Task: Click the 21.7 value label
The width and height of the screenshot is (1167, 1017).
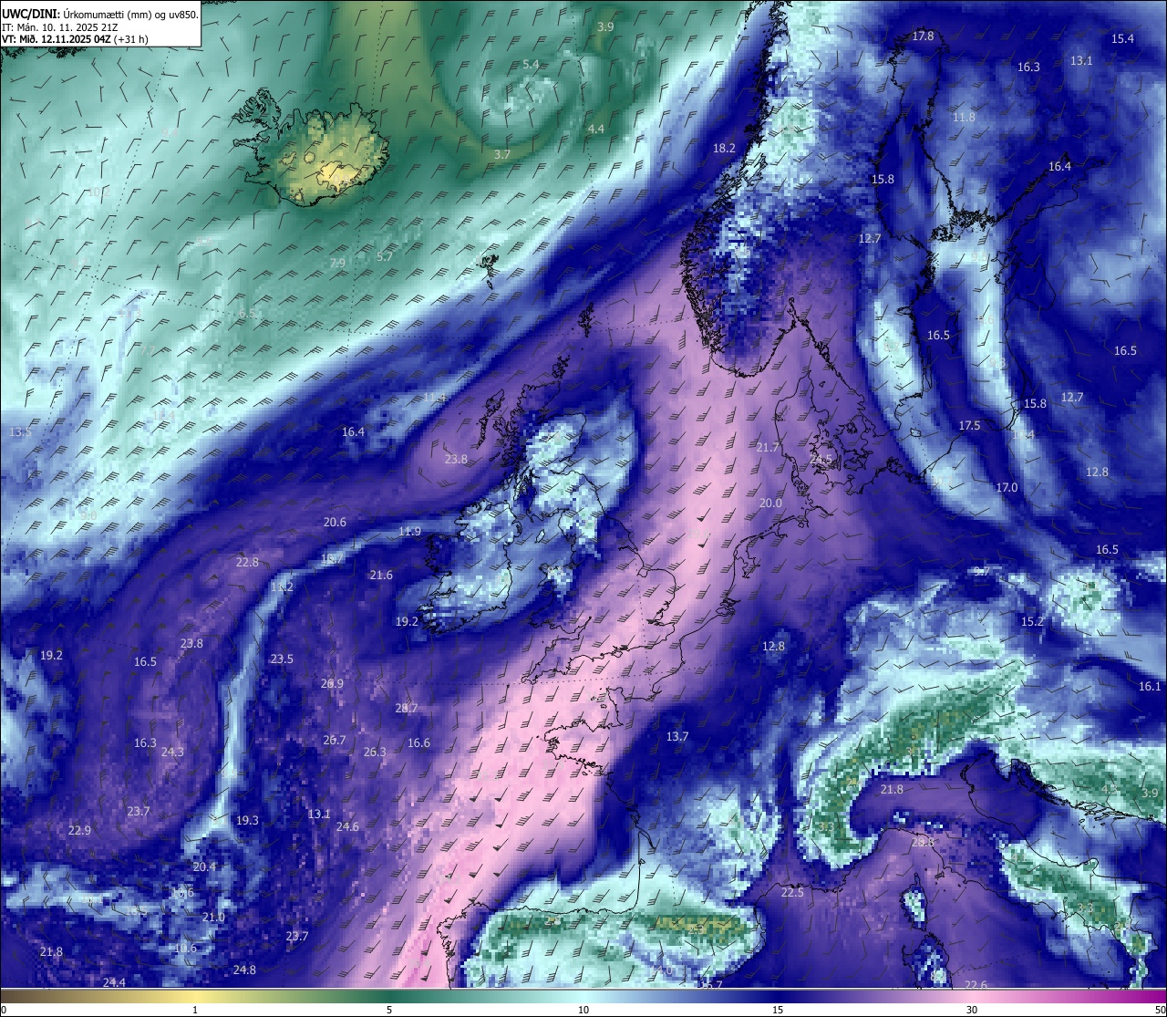Action: tap(768, 448)
